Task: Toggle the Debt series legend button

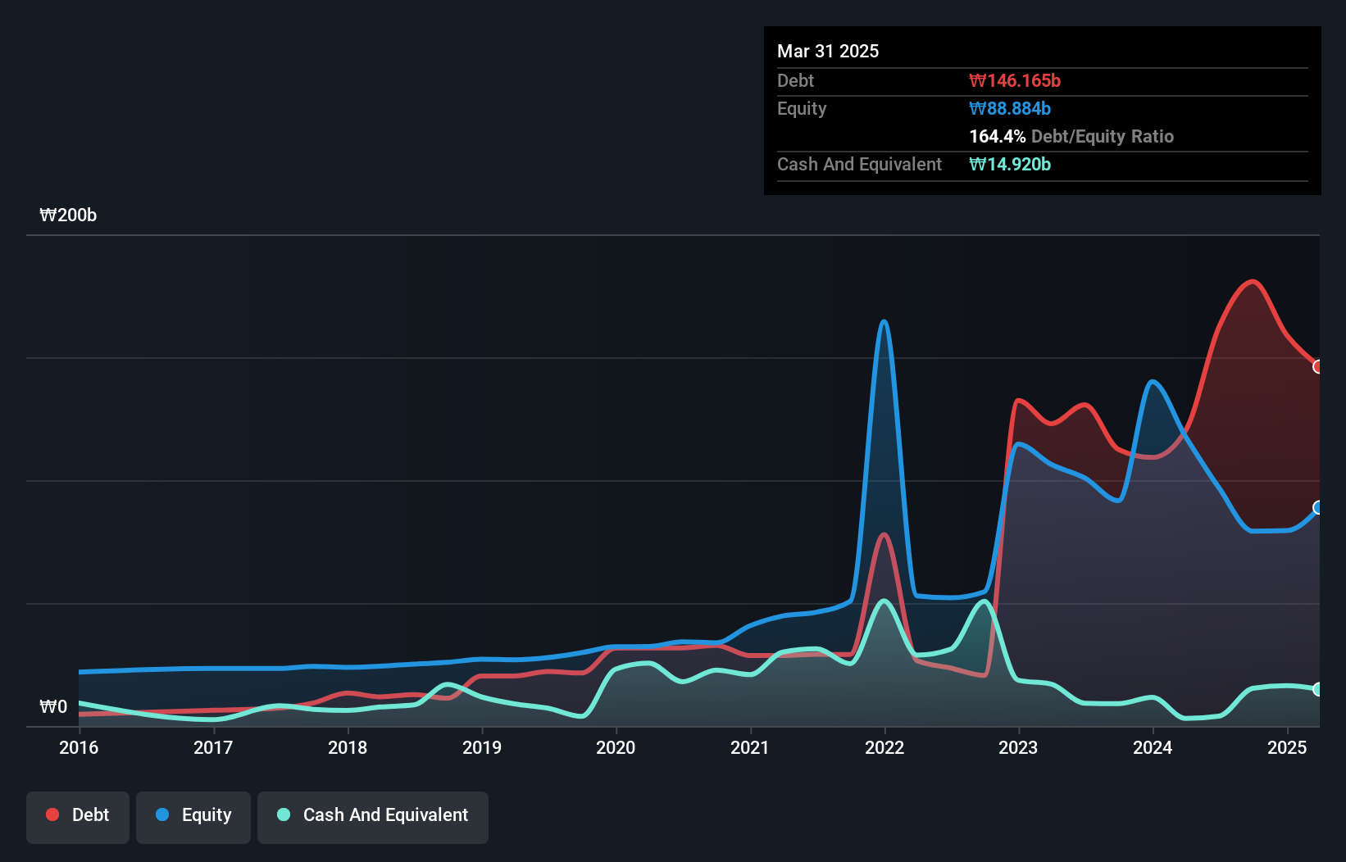Action: pyautogui.click(x=78, y=817)
